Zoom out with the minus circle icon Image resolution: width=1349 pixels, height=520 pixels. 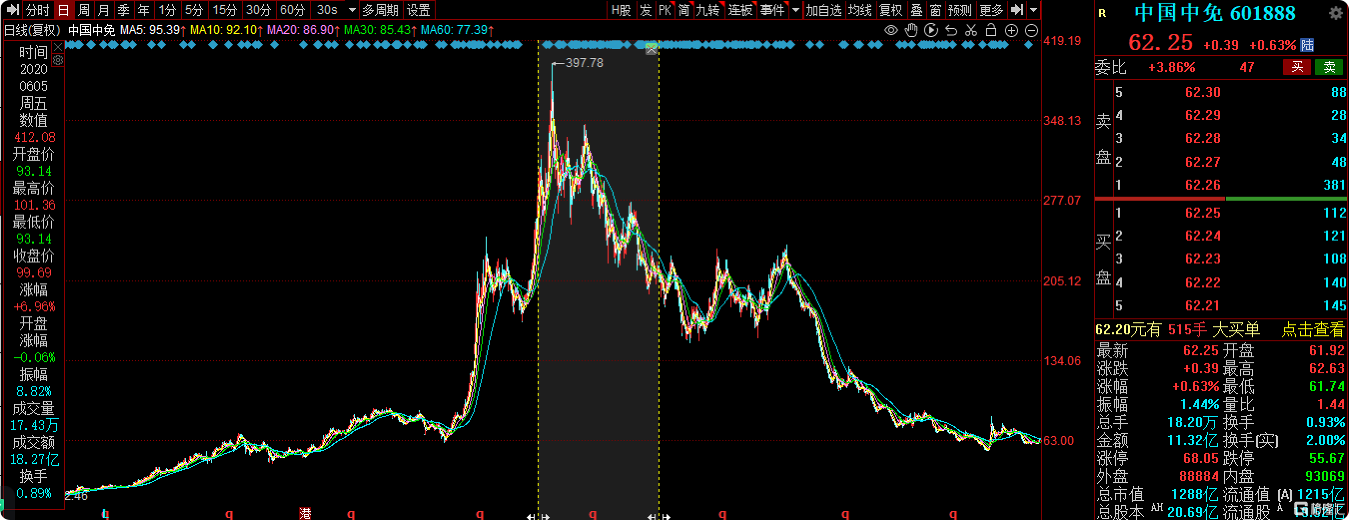pos(1031,30)
